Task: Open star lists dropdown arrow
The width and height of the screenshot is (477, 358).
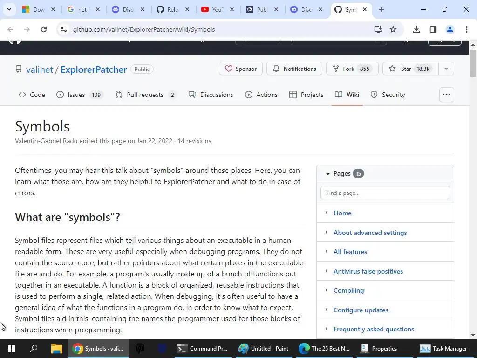Action: pyautogui.click(x=446, y=69)
